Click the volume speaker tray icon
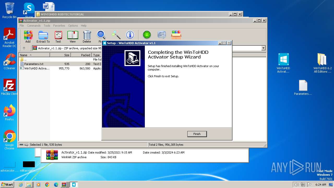 296,185
